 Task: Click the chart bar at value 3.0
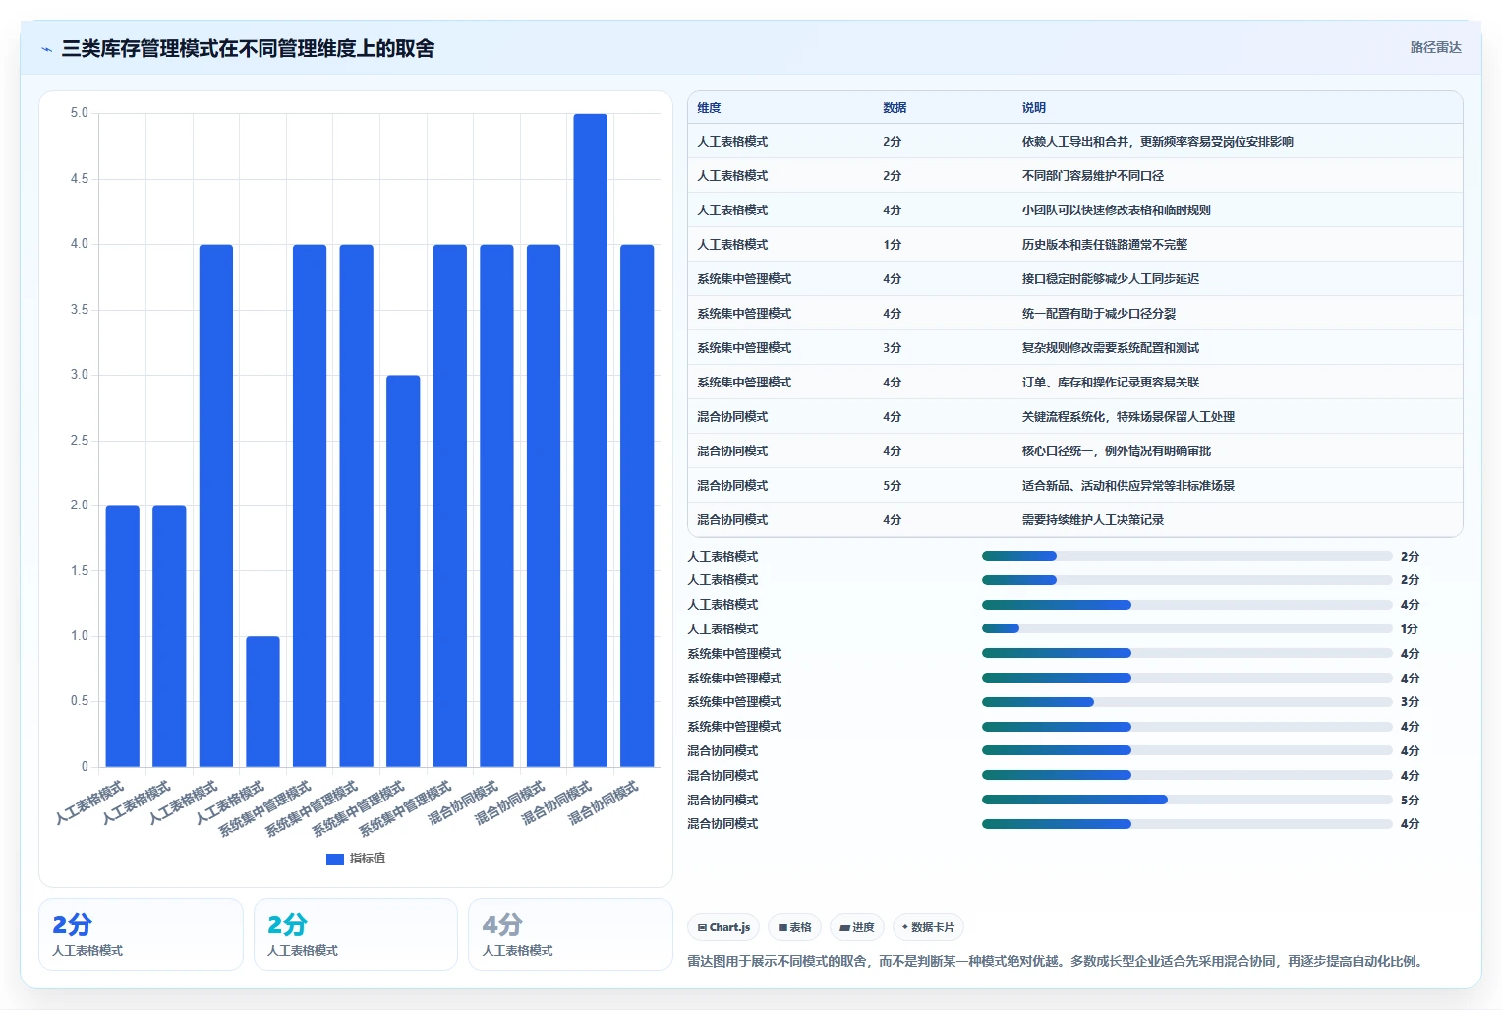[x=403, y=571]
